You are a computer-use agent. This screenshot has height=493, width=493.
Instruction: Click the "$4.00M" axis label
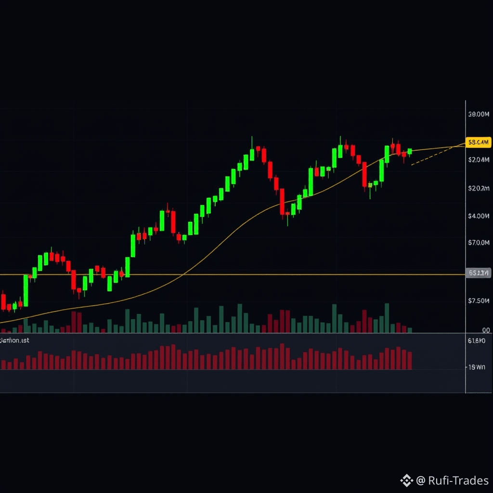pyautogui.click(x=479, y=216)
